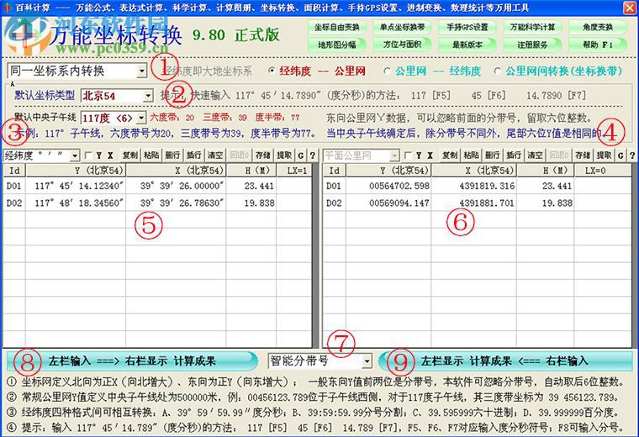Run 左栏显示 计算成果 <== 右栏输入

(x=505, y=361)
